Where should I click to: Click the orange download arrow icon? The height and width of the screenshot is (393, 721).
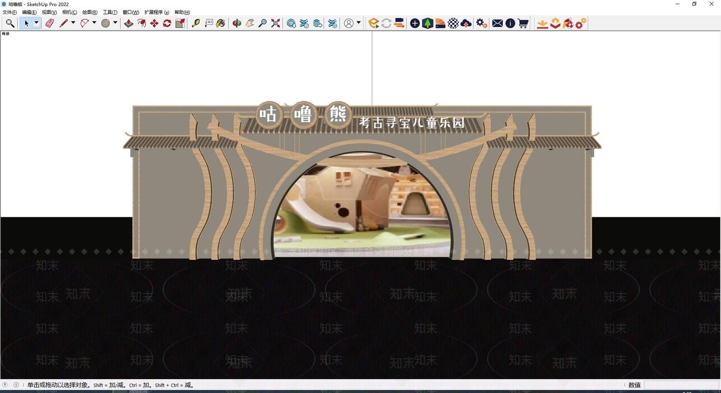tap(543, 23)
